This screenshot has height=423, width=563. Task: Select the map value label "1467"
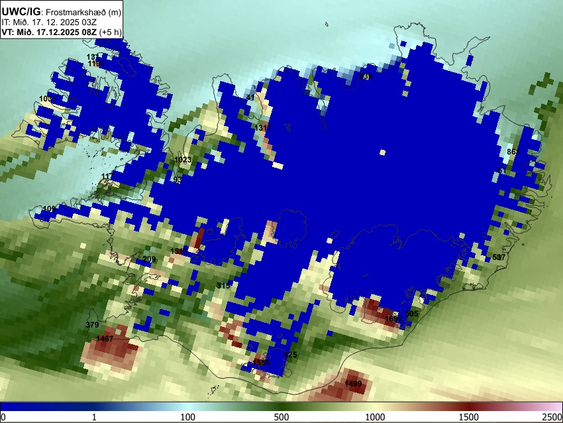(105, 339)
